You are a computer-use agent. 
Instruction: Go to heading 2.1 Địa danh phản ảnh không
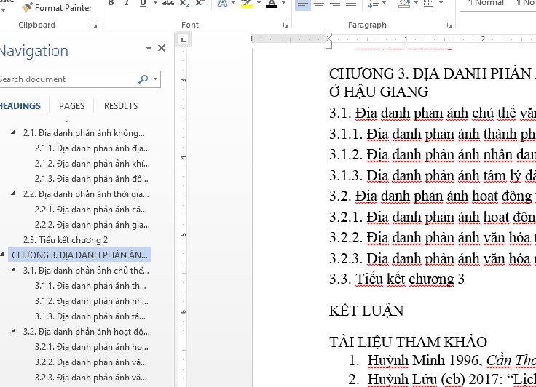pos(84,133)
